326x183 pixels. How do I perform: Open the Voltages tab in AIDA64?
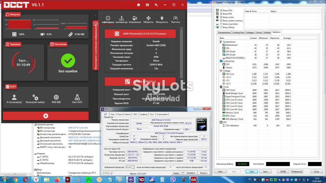pos(250,33)
